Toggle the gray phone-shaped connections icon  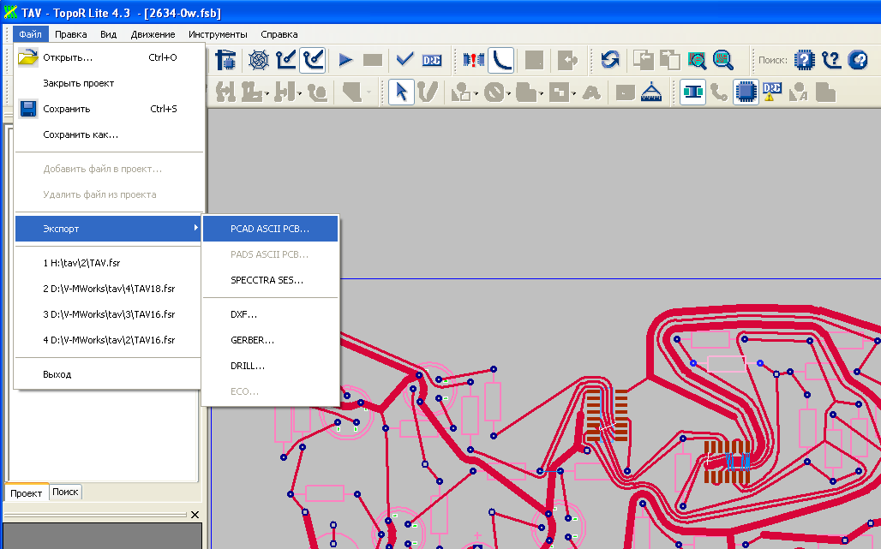coord(719,92)
